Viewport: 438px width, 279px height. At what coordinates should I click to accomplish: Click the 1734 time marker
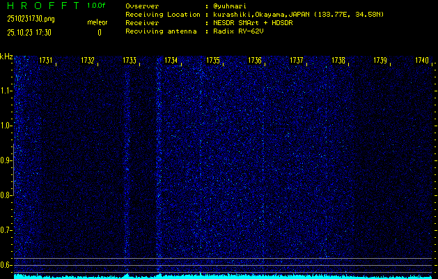(171, 60)
